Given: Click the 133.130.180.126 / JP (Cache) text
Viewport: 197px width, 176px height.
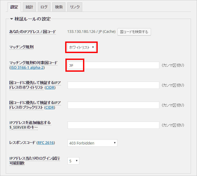Looking at the screenshot, I should (x=91, y=32).
